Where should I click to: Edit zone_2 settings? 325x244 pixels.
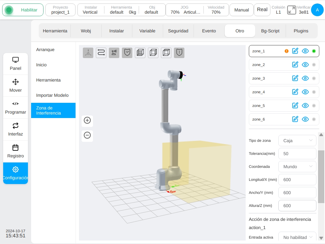295,65
